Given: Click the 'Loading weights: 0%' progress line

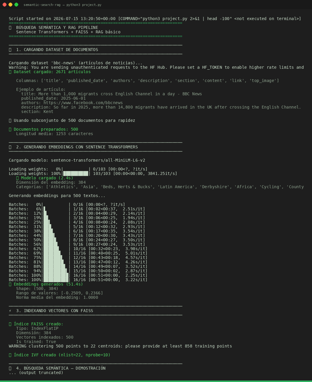Looking at the screenshot, I should (x=78, y=169).
